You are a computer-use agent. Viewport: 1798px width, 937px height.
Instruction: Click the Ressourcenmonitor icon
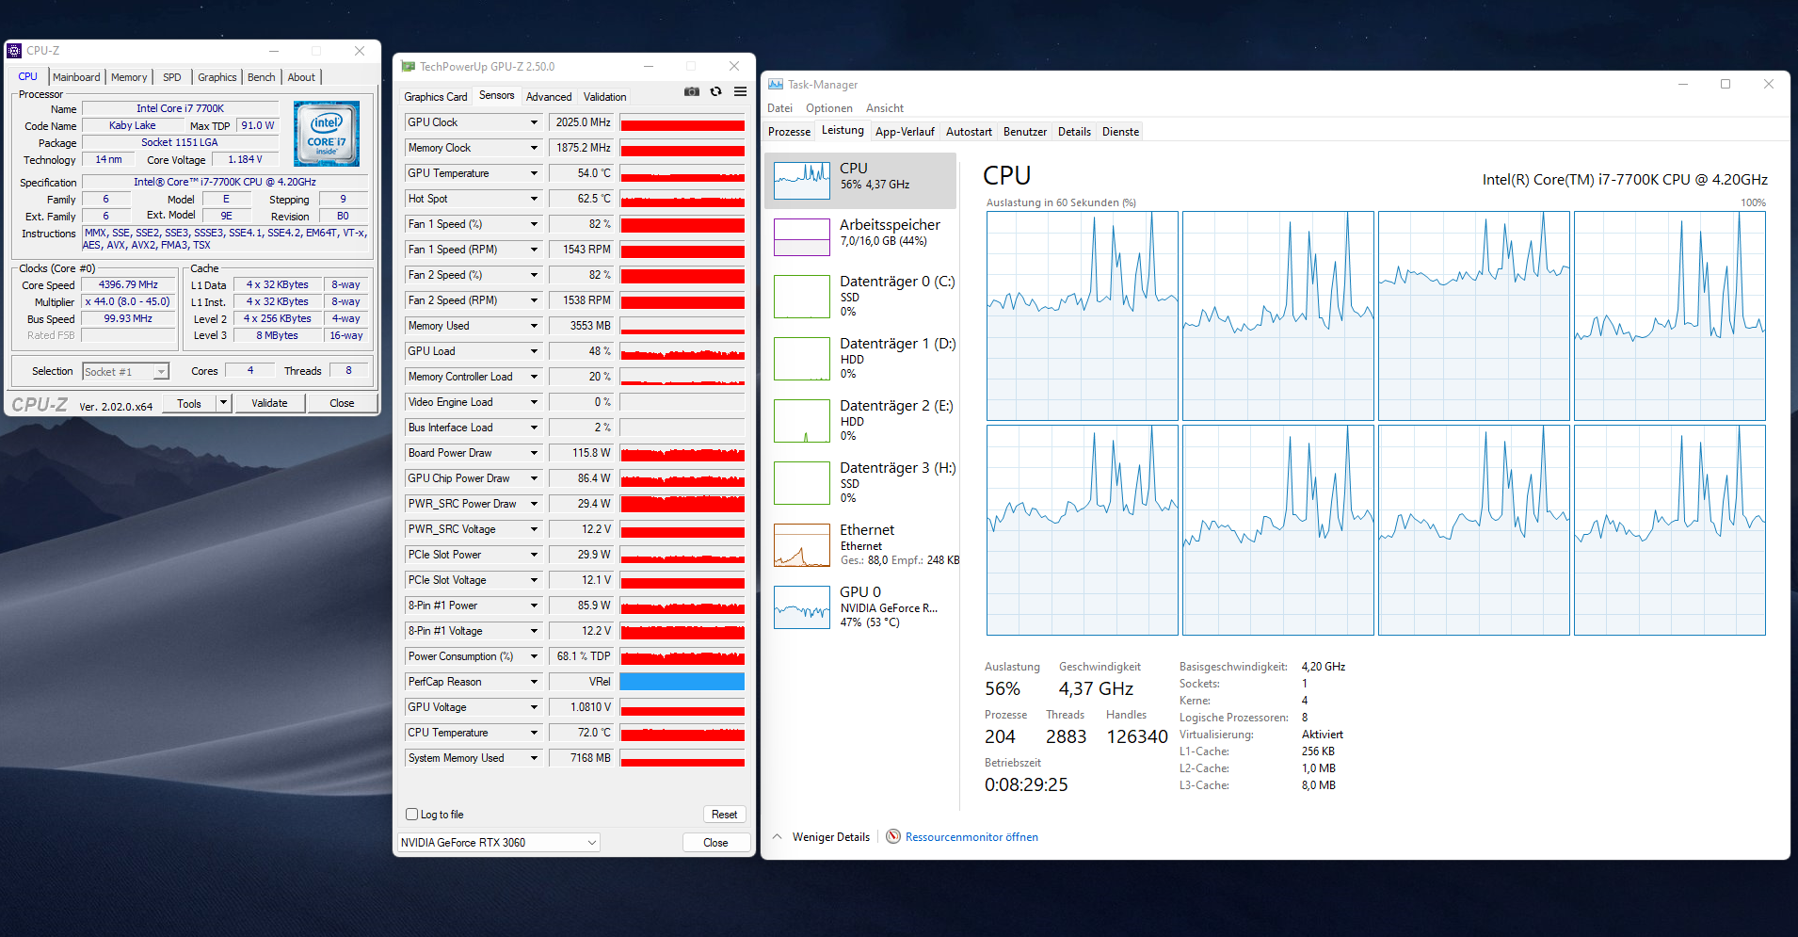(x=893, y=836)
